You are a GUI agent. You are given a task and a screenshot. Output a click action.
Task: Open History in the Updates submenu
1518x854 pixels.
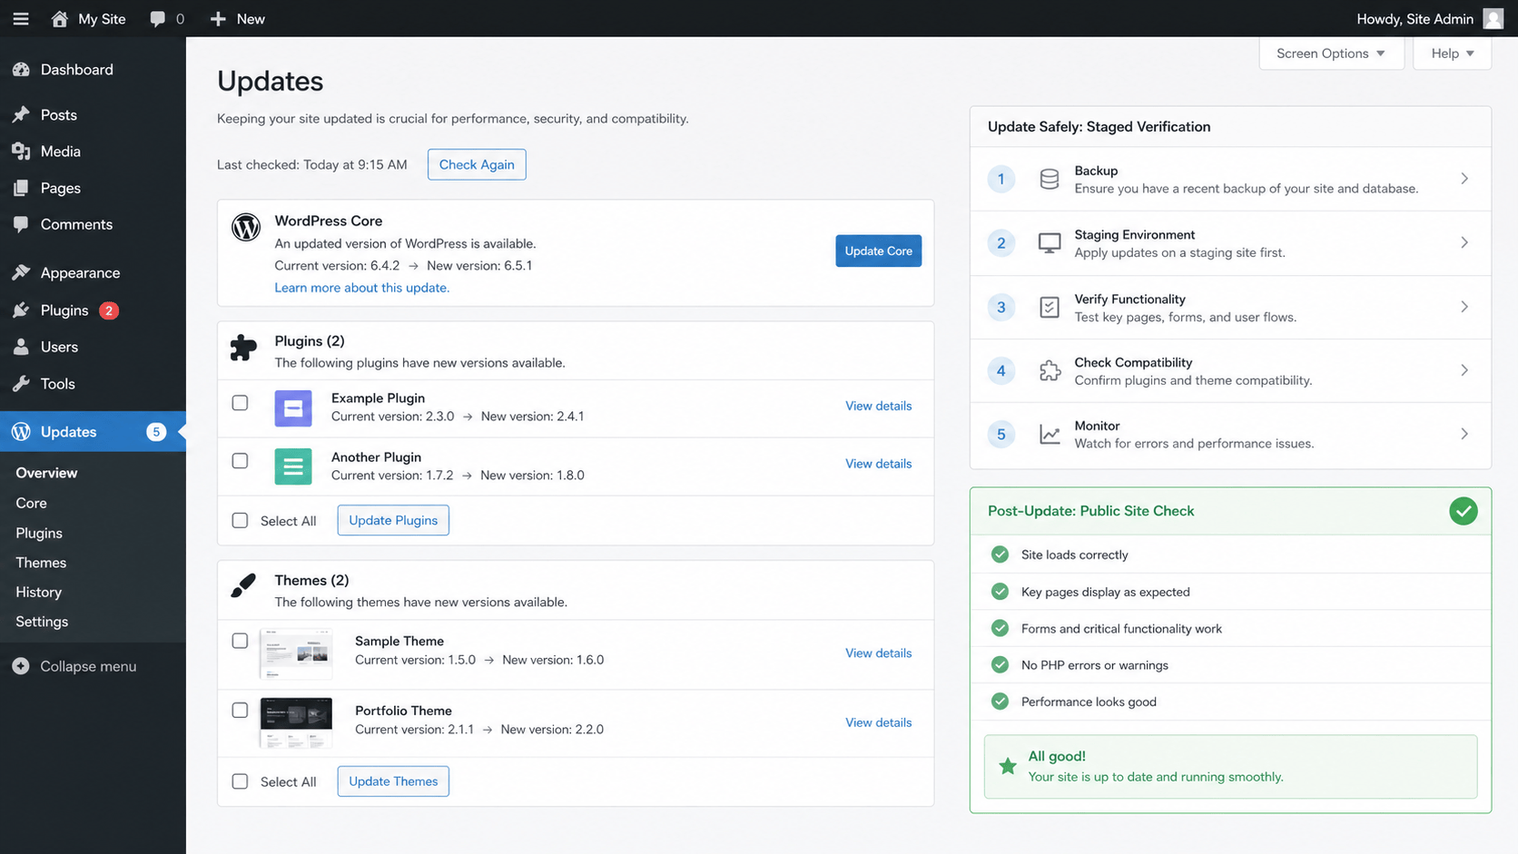tap(38, 592)
